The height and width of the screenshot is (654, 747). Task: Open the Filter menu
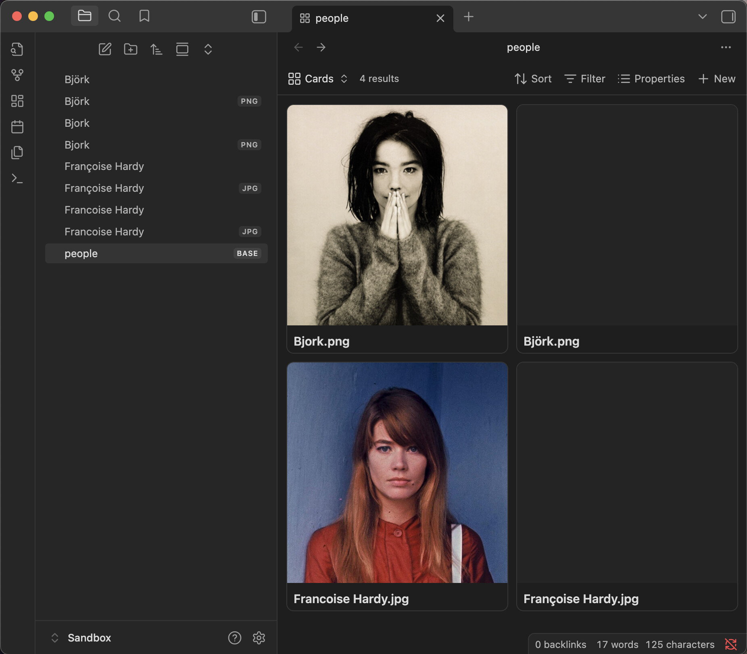tap(585, 79)
